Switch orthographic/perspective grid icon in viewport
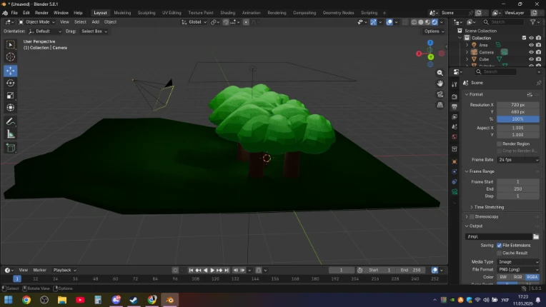546x307 pixels. [440, 105]
